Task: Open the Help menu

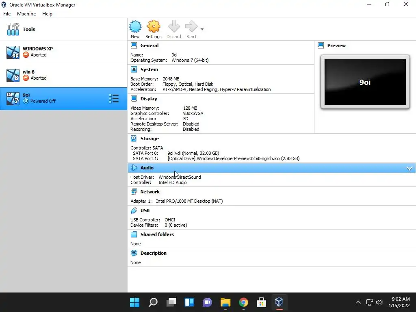Action: [47, 14]
